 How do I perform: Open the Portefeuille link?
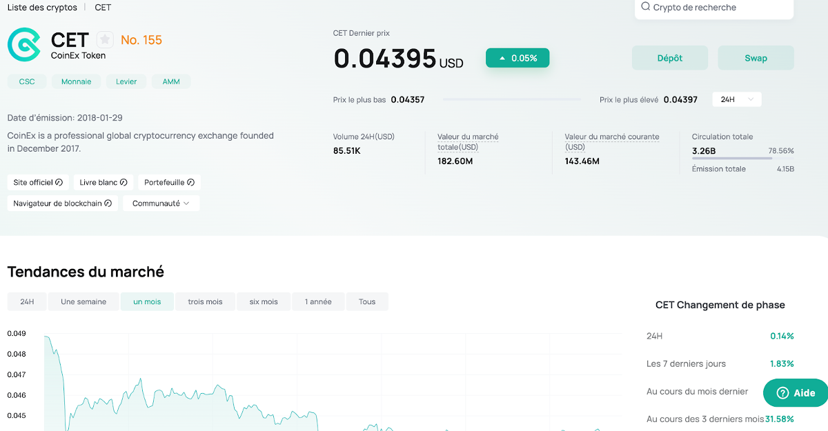click(x=169, y=183)
